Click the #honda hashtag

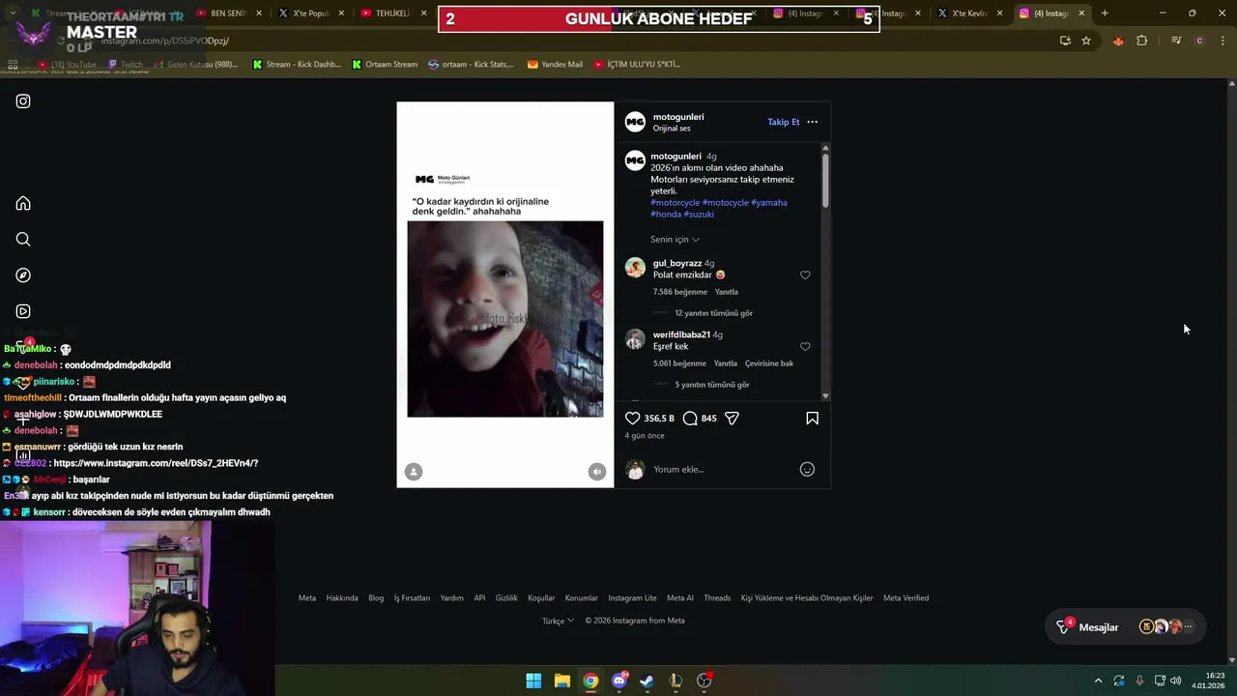point(666,215)
